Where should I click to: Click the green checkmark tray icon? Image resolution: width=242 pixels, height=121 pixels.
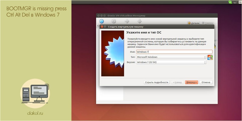point(230,2)
